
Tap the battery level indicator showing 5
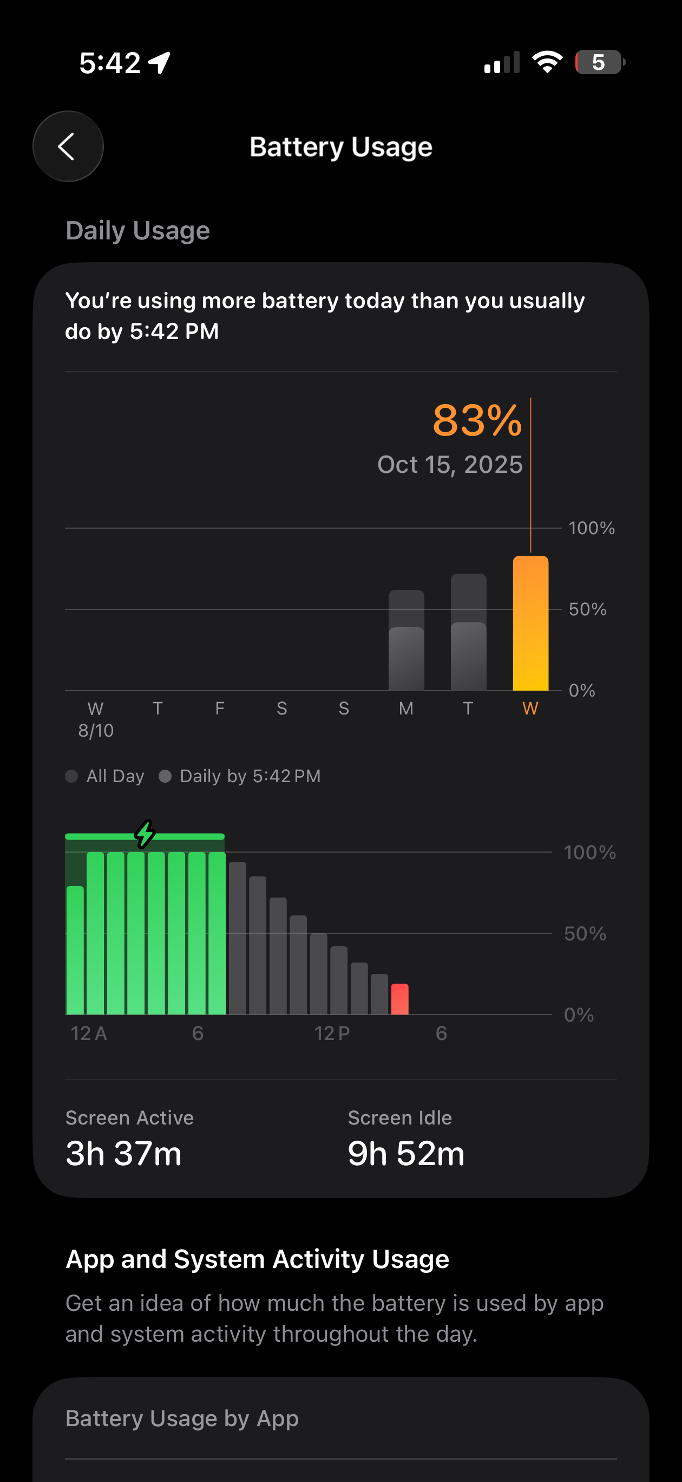coord(599,62)
